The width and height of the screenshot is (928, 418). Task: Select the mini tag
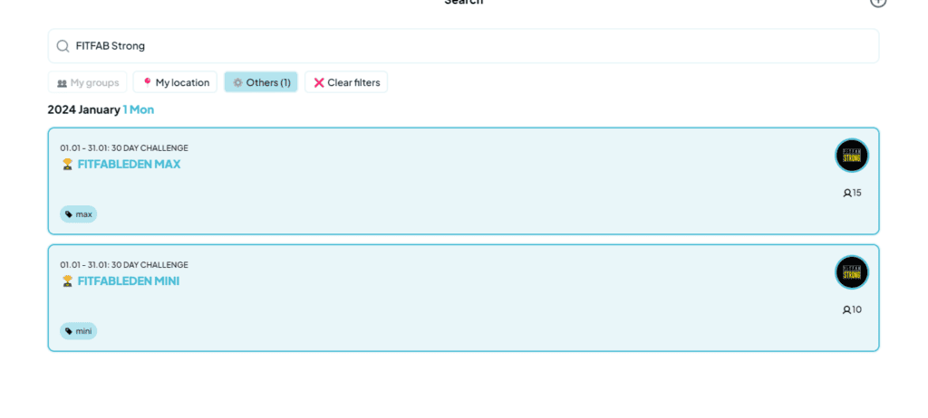(79, 331)
